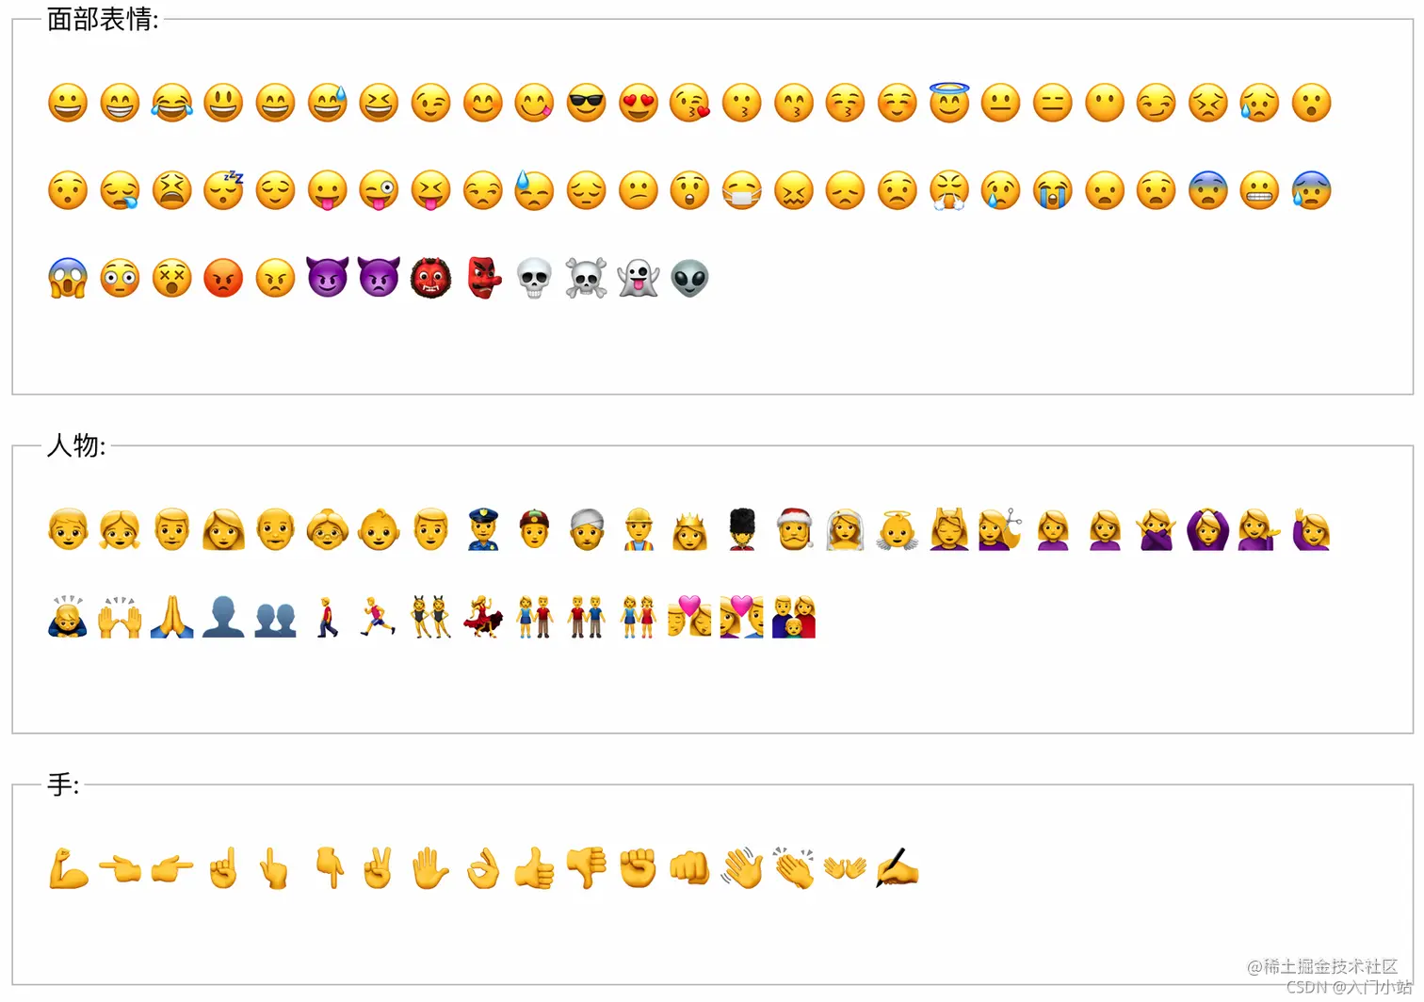Click the sleeping face with zzz emoji
Viewport: 1424px width, 1002px height.
click(x=223, y=190)
